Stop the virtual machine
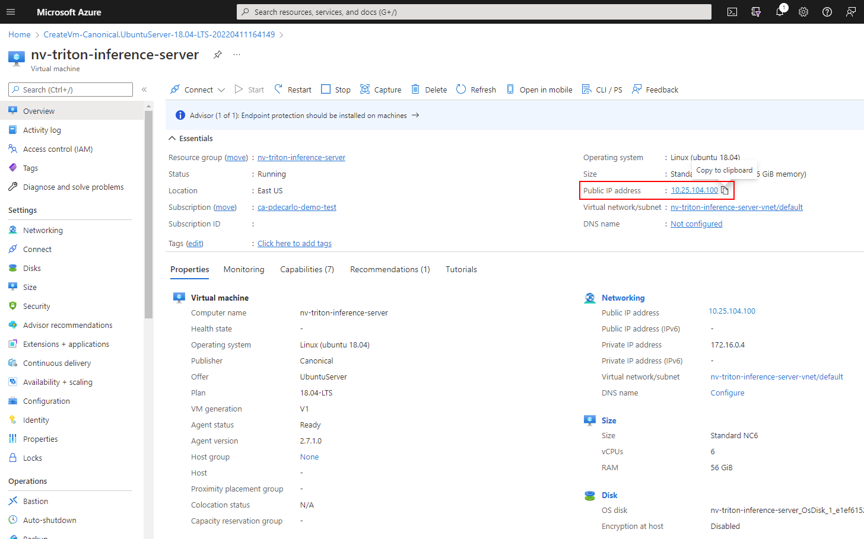Viewport: 864px width, 539px height. tap(336, 90)
